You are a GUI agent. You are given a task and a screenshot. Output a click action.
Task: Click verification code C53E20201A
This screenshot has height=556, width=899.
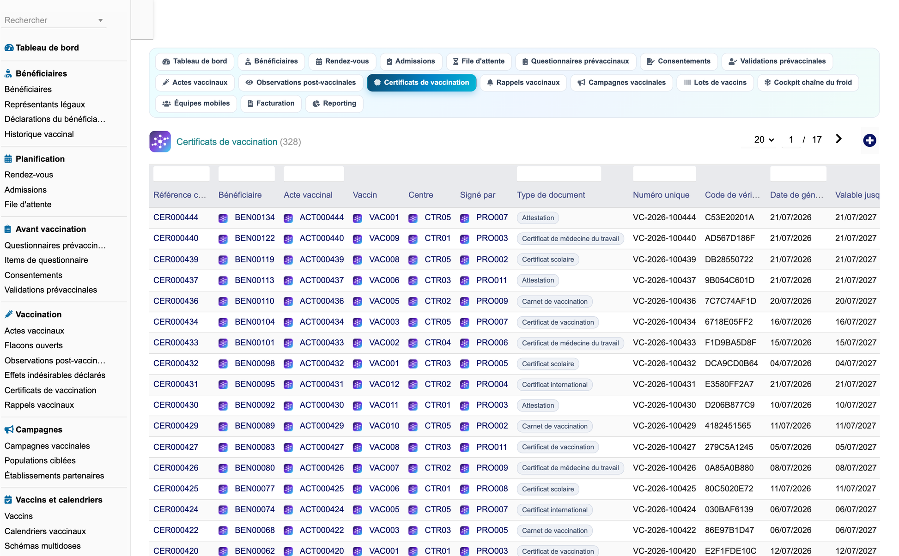729,218
